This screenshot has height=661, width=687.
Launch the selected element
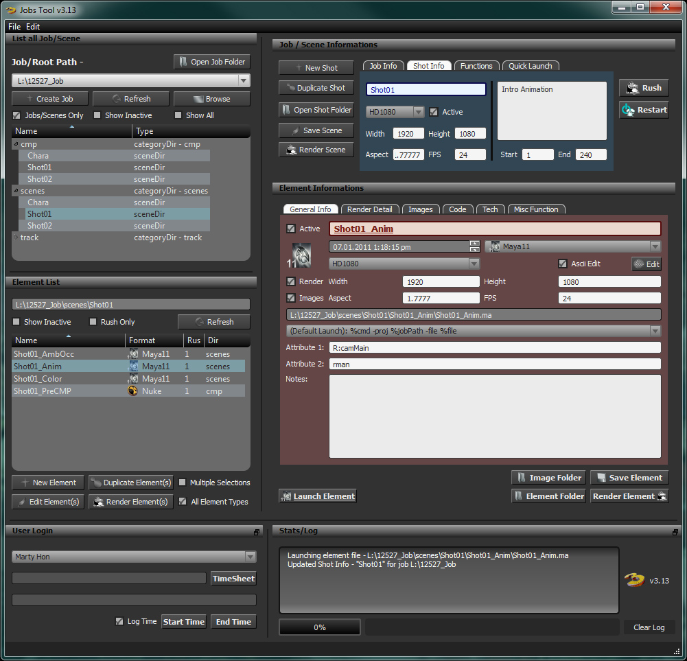pos(317,496)
